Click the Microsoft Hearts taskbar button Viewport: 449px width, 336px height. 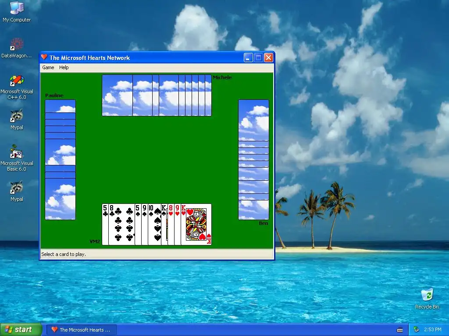pyautogui.click(x=82, y=330)
